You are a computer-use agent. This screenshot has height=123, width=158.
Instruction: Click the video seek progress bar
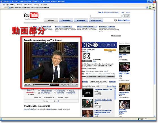pyautogui.click(x=41, y=85)
